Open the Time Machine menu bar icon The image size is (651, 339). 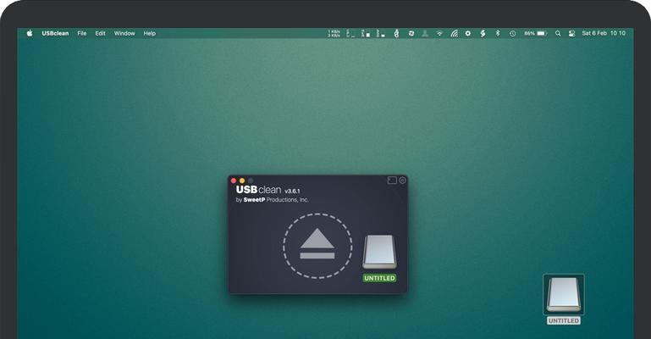tap(513, 33)
